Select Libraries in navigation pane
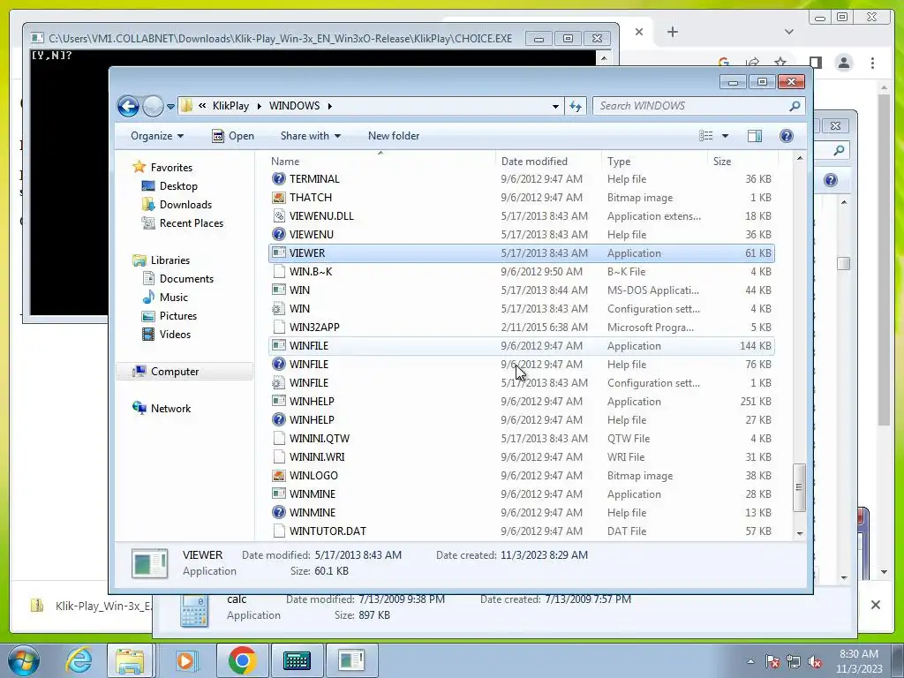Image resolution: width=904 pixels, height=678 pixels. (x=170, y=260)
